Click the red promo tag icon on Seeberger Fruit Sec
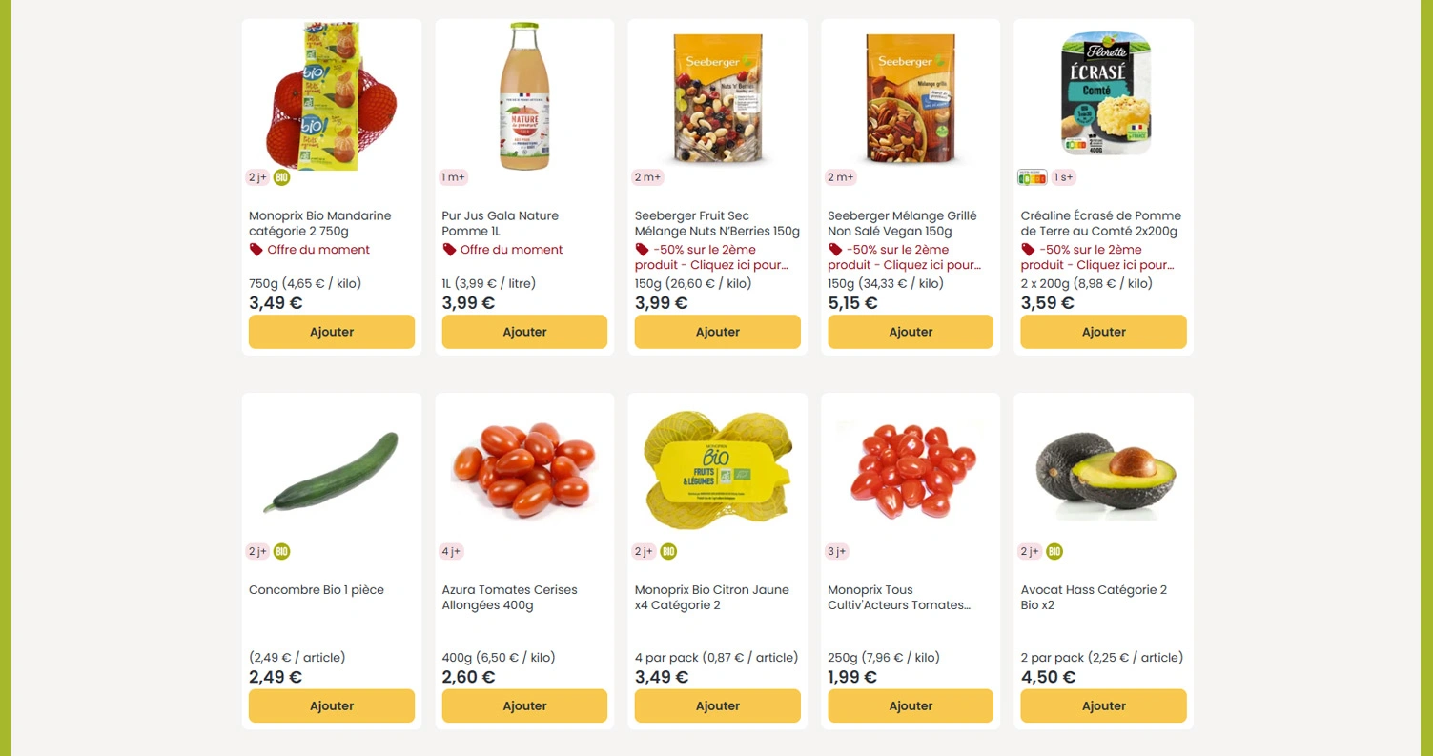 click(x=641, y=249)
